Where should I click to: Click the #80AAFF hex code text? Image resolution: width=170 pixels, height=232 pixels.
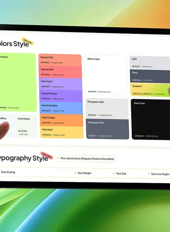pyautogui.click(x=46, y=111)
